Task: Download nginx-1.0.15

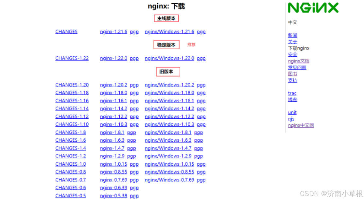Action: [x=113, y=164]
